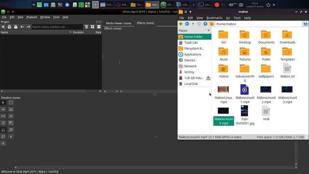This screenshot has height=174, width=309.
Task: Go to parent folder with up arrow
Action: pos(205,24)
